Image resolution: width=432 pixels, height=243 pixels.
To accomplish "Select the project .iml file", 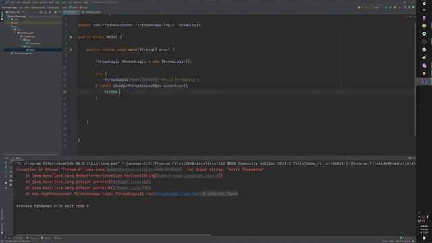I will click(x=22, y=53).
